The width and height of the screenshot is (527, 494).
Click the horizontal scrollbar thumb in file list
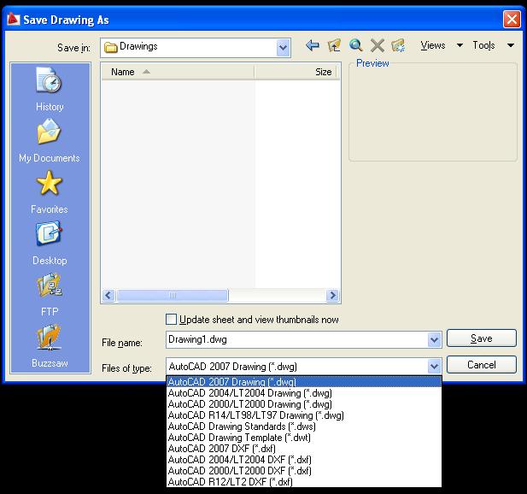click(172, 295)
